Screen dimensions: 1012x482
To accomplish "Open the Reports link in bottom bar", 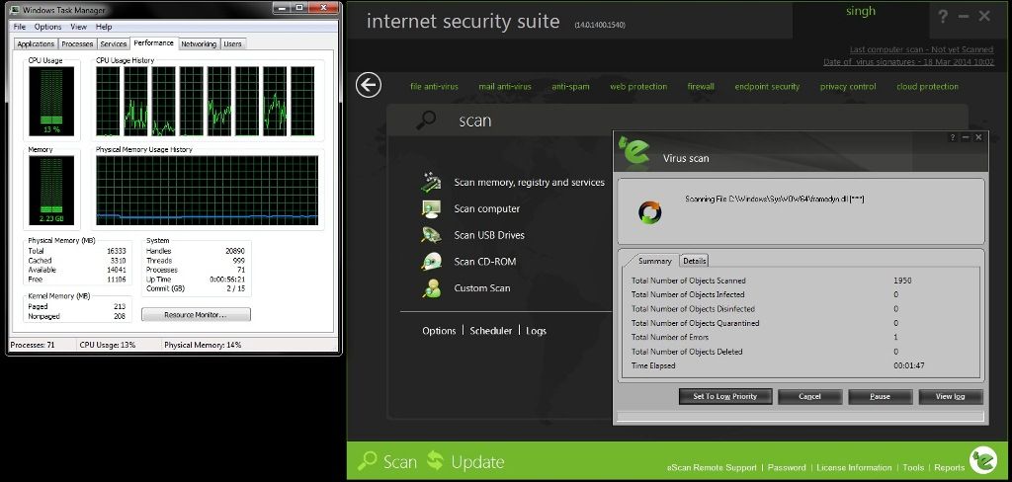I will click(x=949, y=468).
